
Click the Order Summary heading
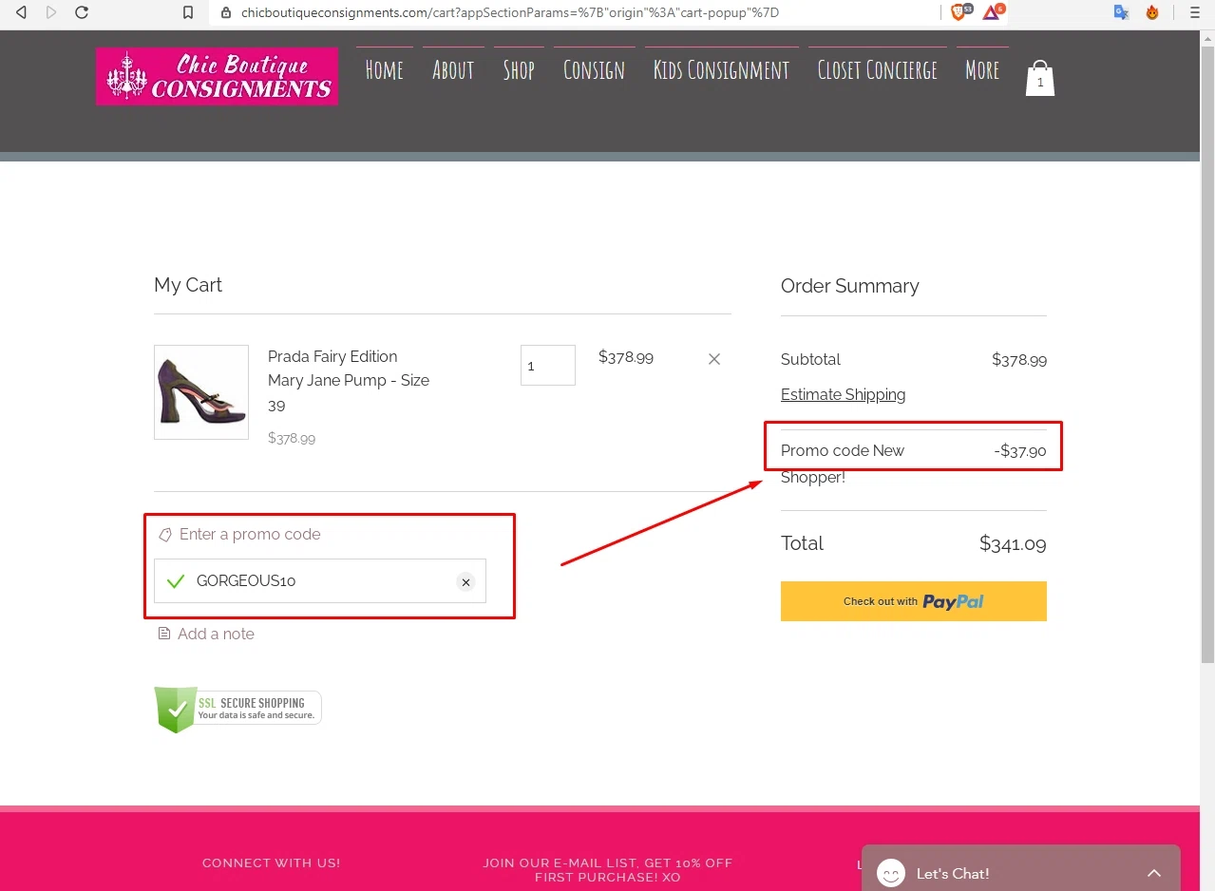point(850,286)
